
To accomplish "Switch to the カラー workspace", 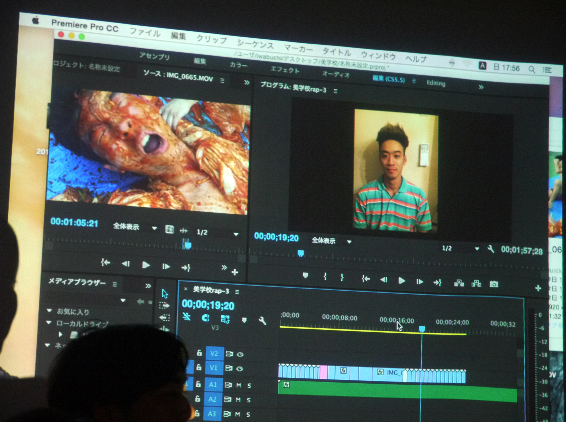I will (x=238, y=65).
